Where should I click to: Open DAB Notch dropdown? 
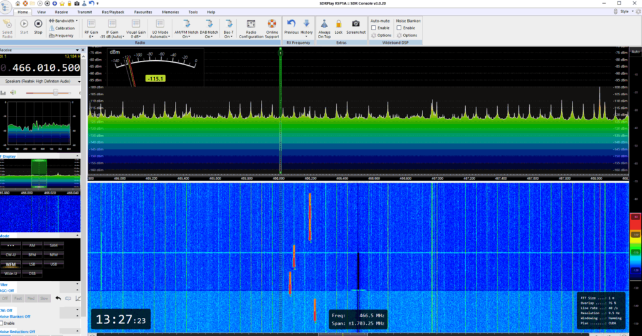pos(209,29)
